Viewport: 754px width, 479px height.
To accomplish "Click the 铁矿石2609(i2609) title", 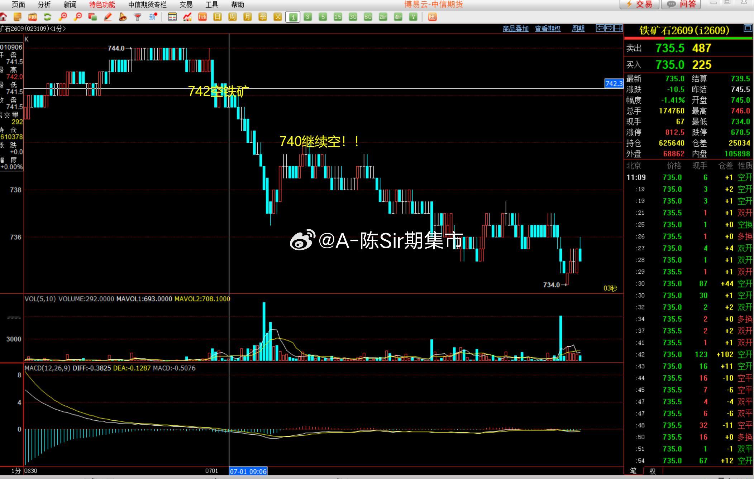I will point(684,30).
